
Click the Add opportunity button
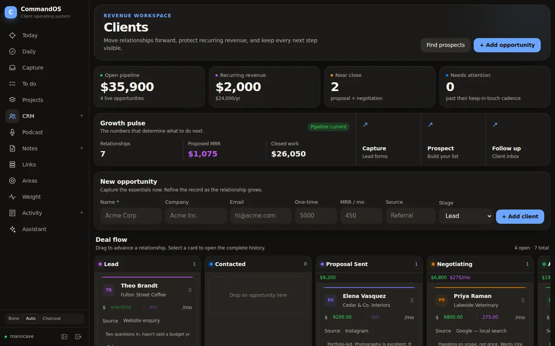point(507,45)
